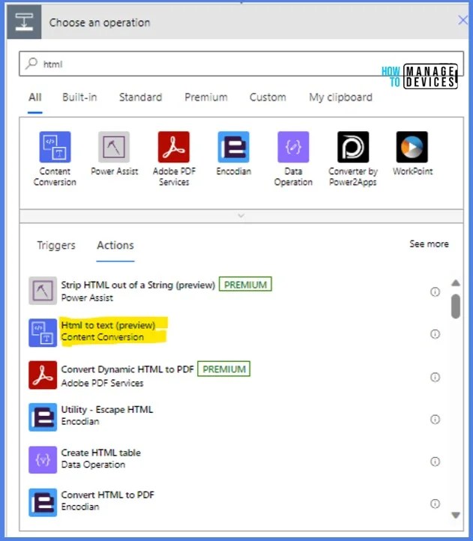
Task: Switch to the Built-in tab
Action: pyautogui.click(x=79, y=97)
